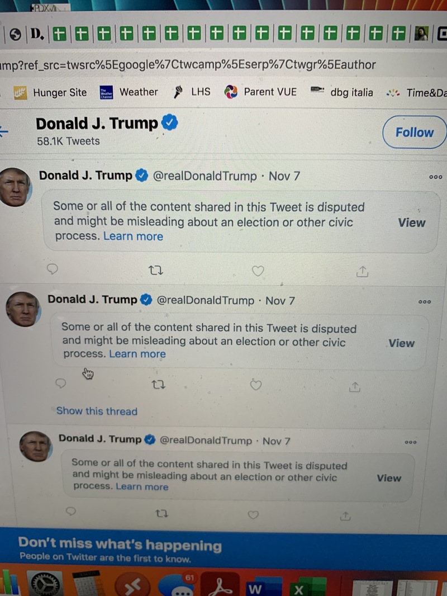447x596 pixels.
Task: Open more options on first tweet
Action: [x=435, y=177]
